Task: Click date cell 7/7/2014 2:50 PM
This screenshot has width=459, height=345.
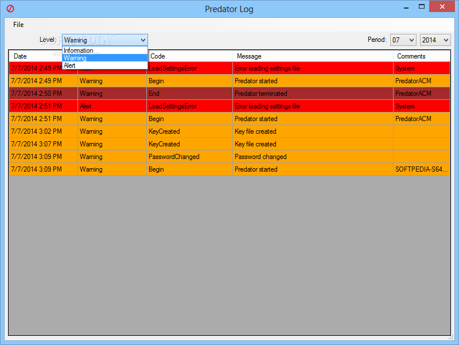Action: click(43, 94)
